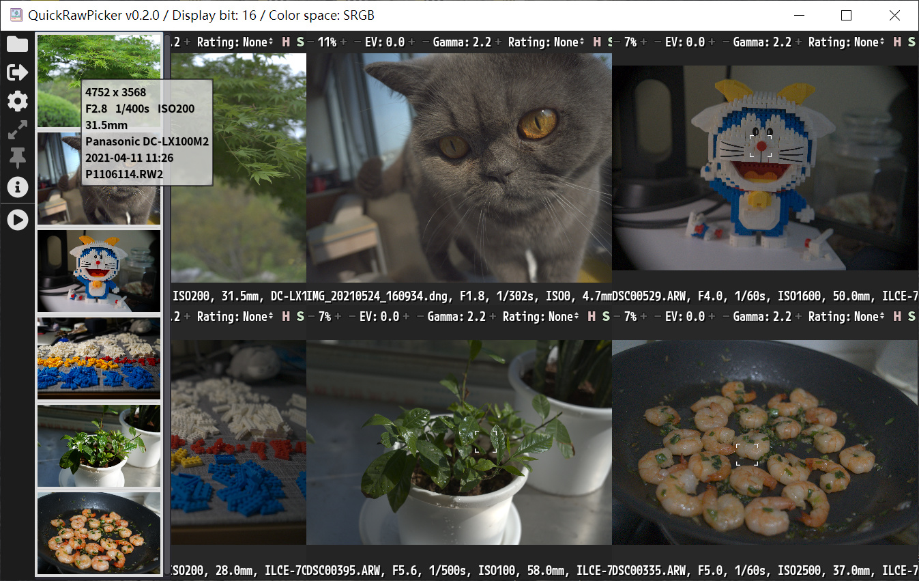Zoom out the potted plant image DSC00395.ARW
The height and width of the screenshot is (581, 919).
[x=310, y=317]
